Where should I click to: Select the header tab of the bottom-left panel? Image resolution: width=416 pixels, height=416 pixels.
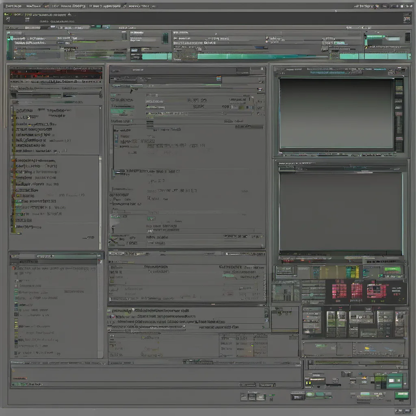coord(45,256)
